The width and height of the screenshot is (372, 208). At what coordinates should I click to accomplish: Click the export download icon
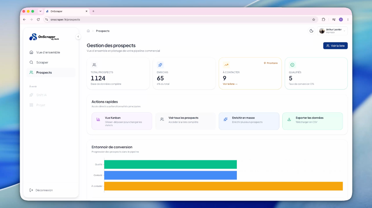point(289,119)
